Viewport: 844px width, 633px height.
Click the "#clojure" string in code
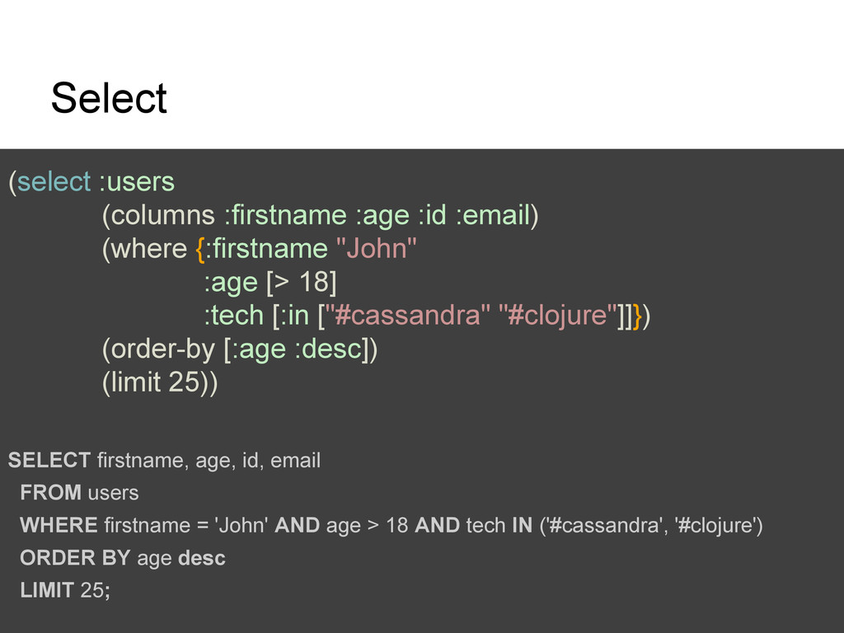pyautogui.click(x=556, y=316)
